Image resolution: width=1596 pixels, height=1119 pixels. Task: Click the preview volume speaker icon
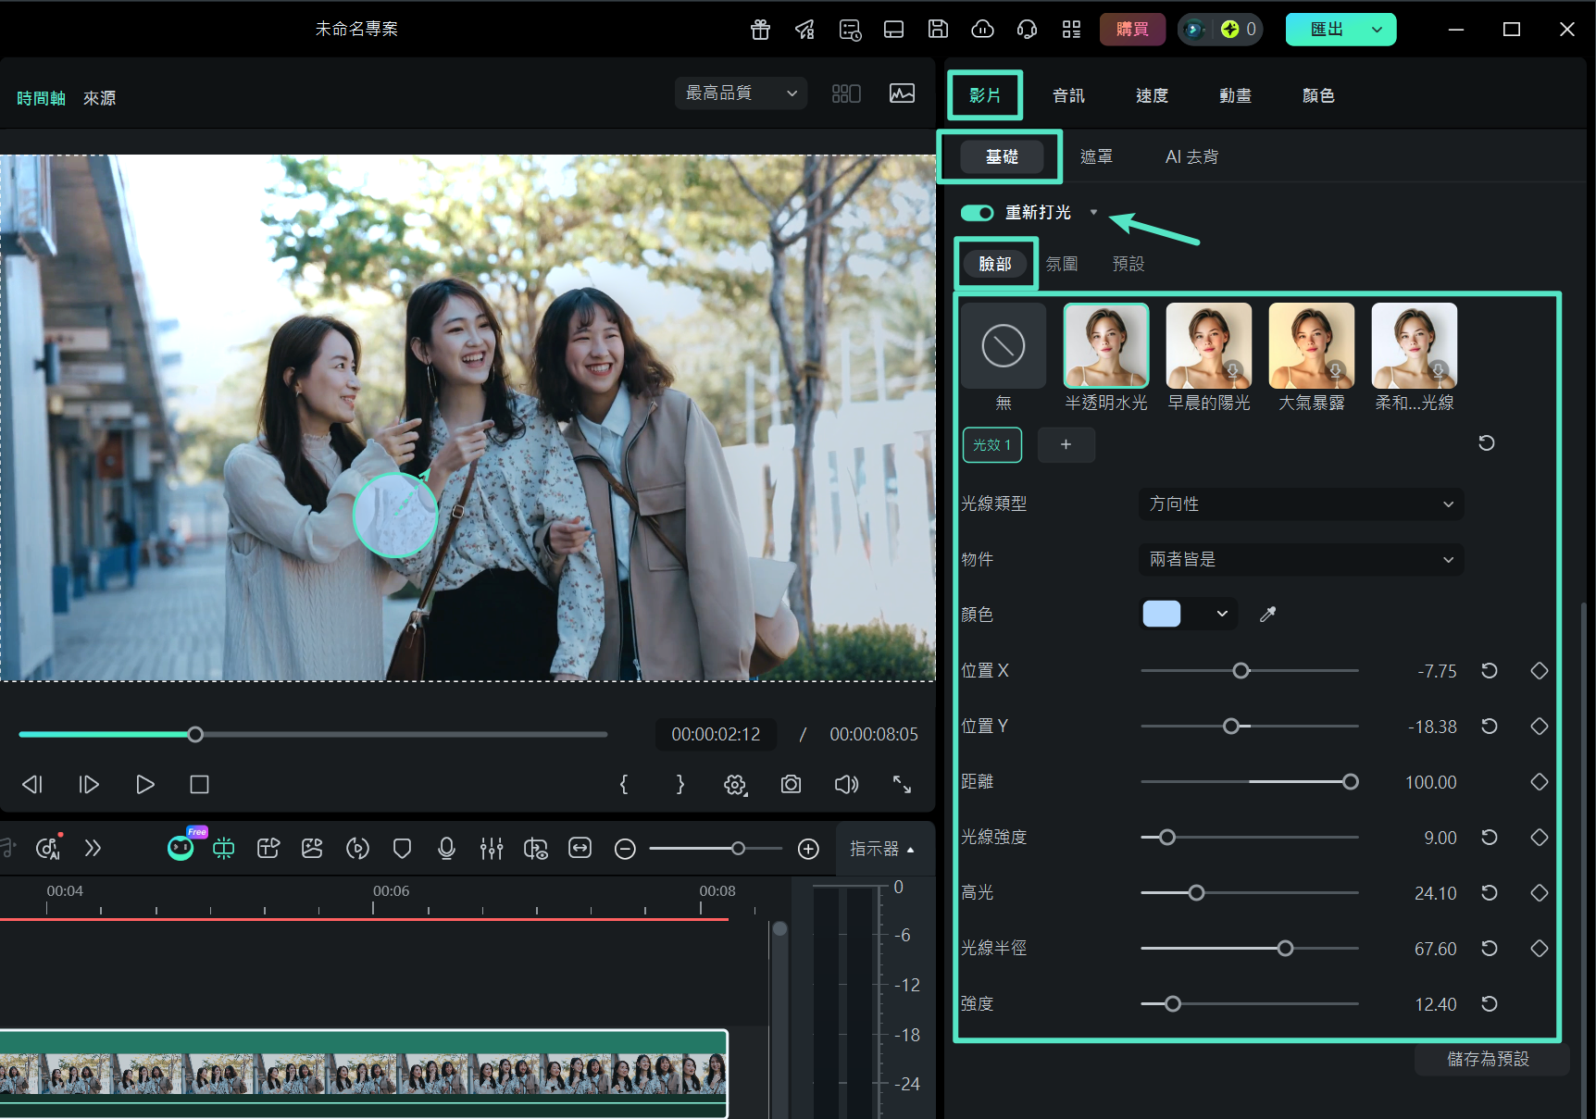tap(846, 785)
